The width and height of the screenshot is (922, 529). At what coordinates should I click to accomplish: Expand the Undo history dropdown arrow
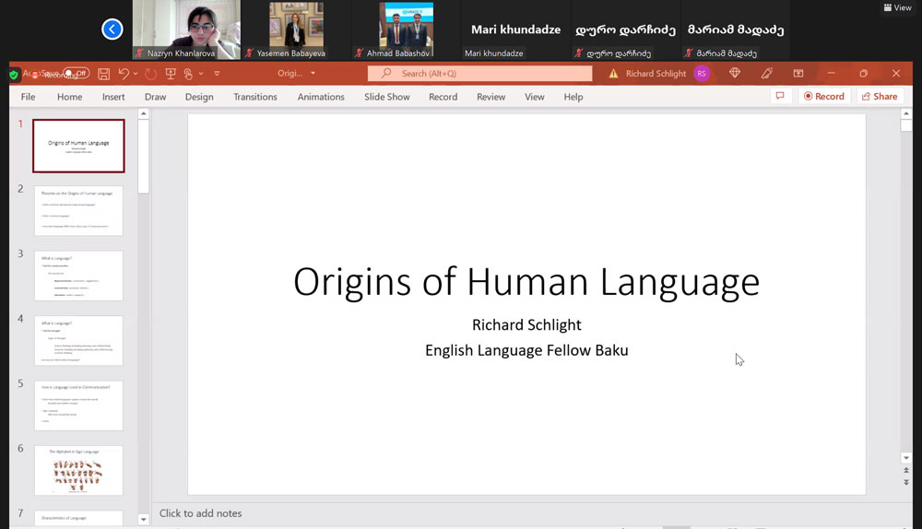click(136, 74)
